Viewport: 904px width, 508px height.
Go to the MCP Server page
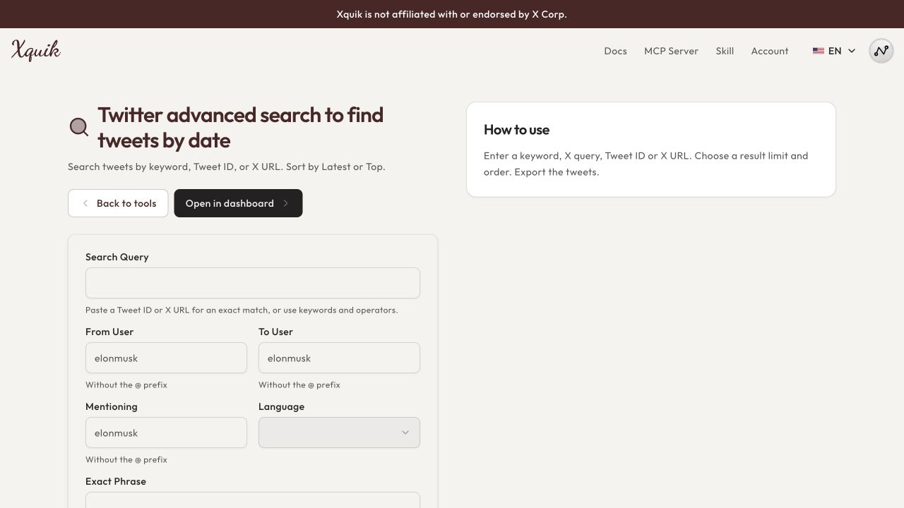click(671, 51)
